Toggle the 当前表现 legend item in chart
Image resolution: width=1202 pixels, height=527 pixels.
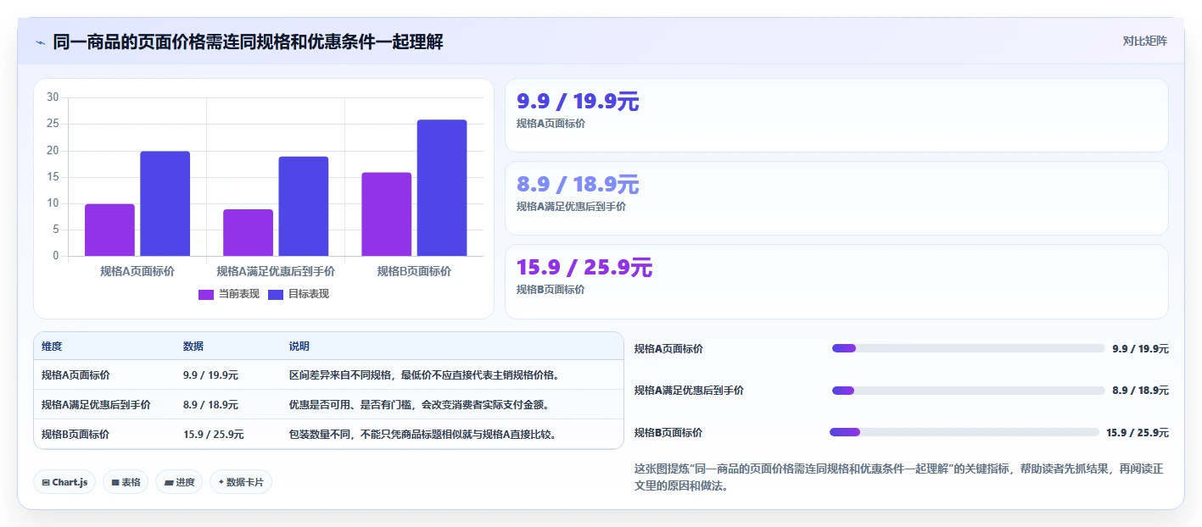pyautogui.click(x=229, y=294)
